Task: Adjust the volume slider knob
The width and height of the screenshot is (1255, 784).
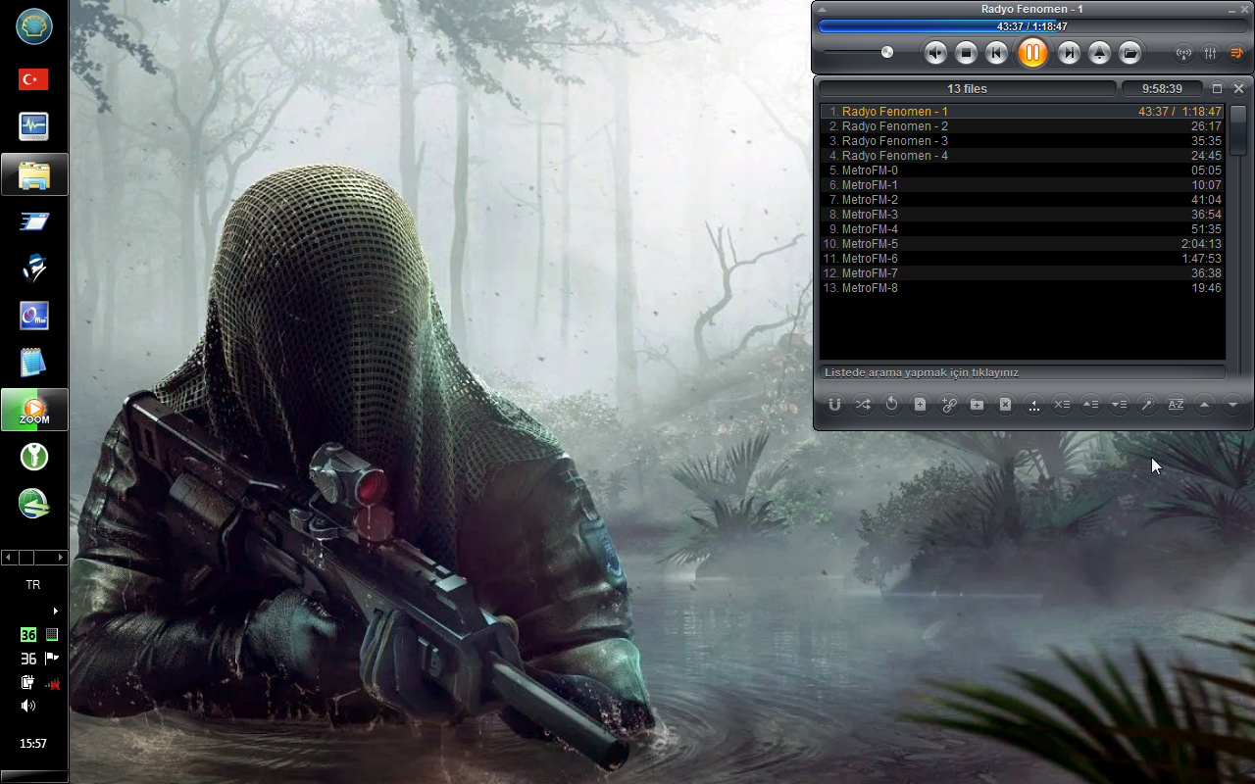Action: [887, 52]
